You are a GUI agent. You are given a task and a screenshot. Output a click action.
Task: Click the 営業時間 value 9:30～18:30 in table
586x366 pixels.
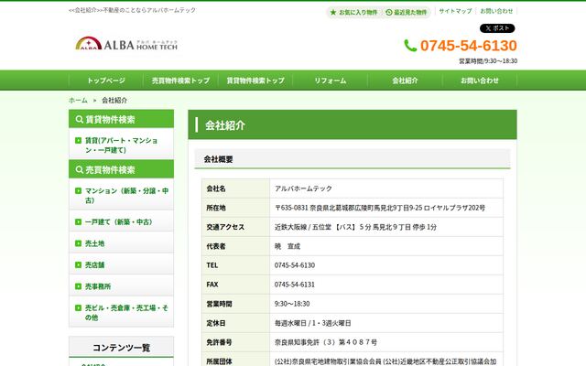point(292,304)
